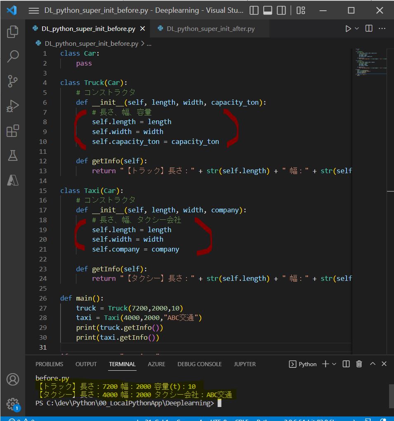
Task: Open the Explorer view in activity bar
Action: click(x=13, y=31)
